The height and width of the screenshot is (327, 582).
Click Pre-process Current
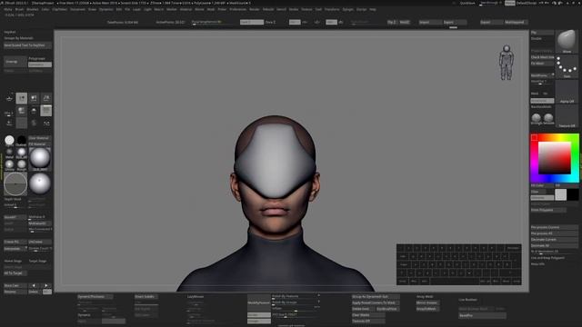pyautogui.click(x=554, y=227)
